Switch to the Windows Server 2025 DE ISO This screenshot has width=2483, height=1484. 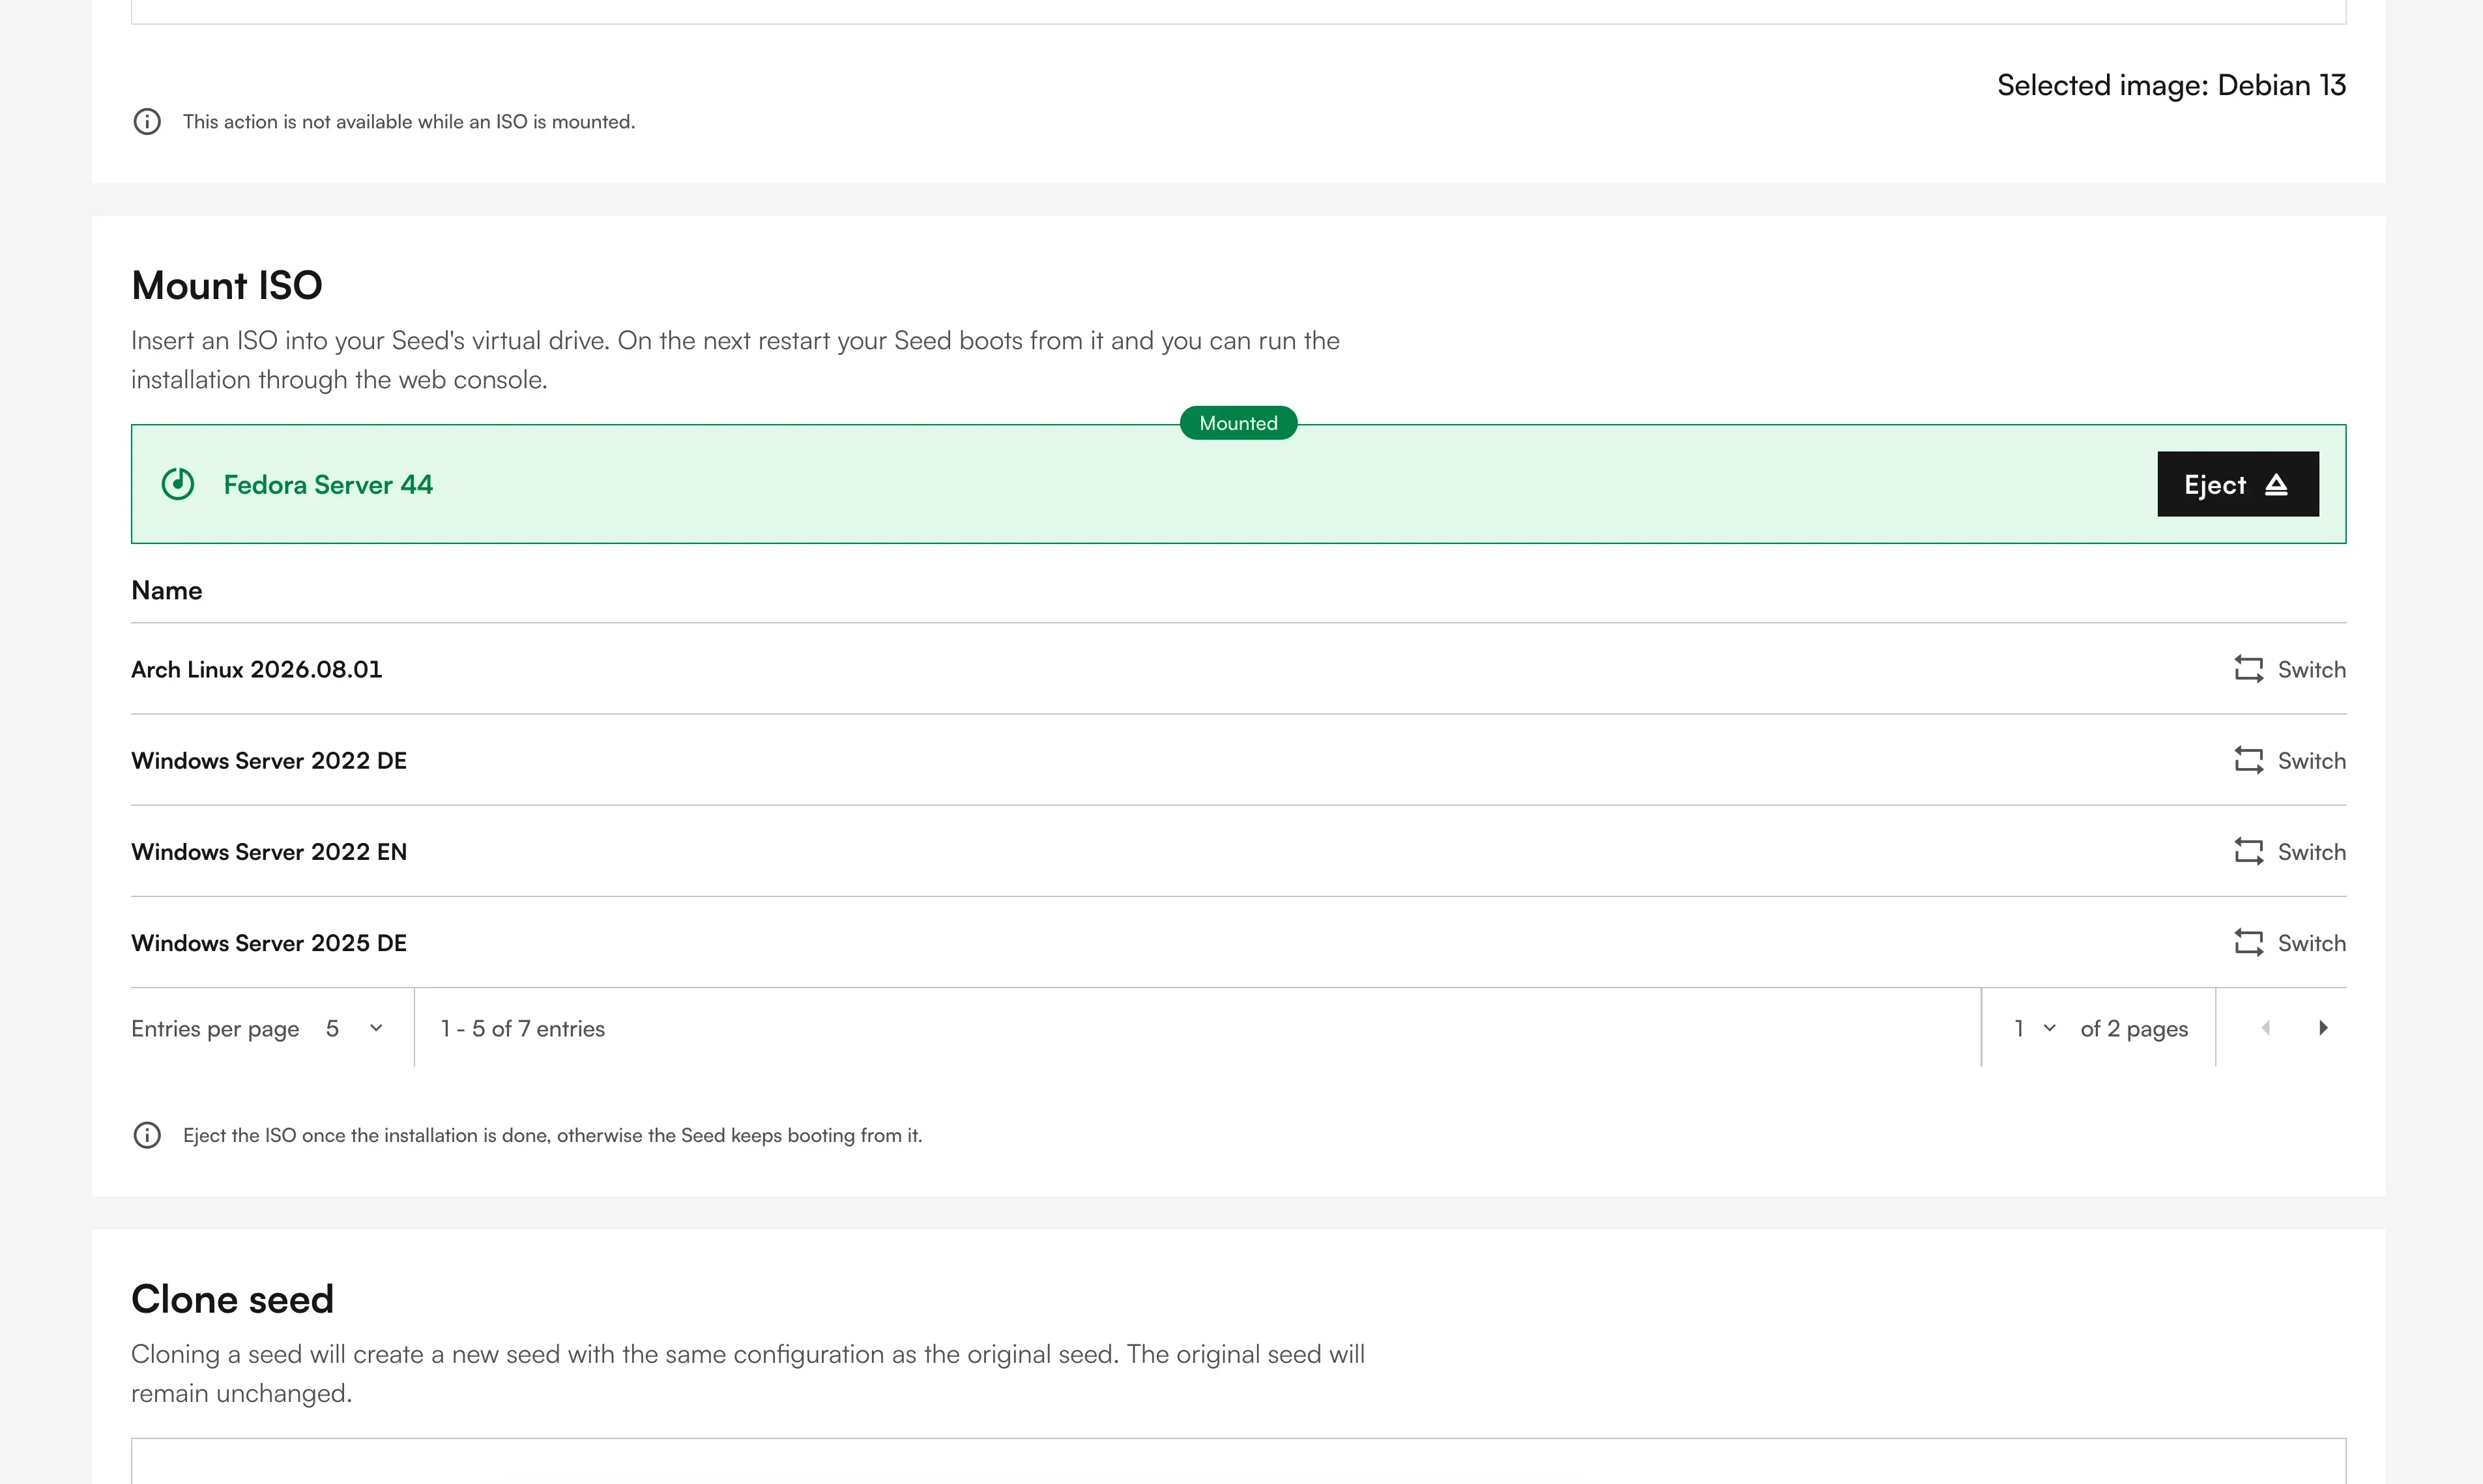[x=2290, y=942]
